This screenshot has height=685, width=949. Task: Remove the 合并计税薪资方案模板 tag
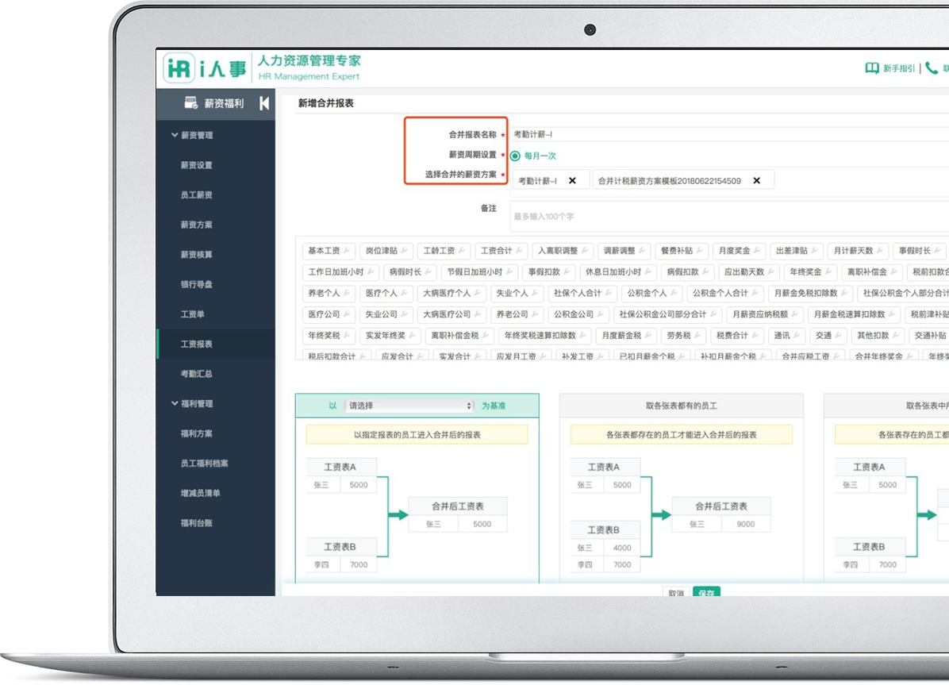click(x=756, y=181)
